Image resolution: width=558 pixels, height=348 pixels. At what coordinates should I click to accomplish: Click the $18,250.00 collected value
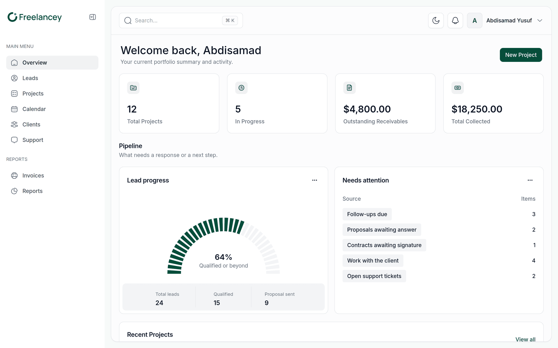(x=477, y=109)
